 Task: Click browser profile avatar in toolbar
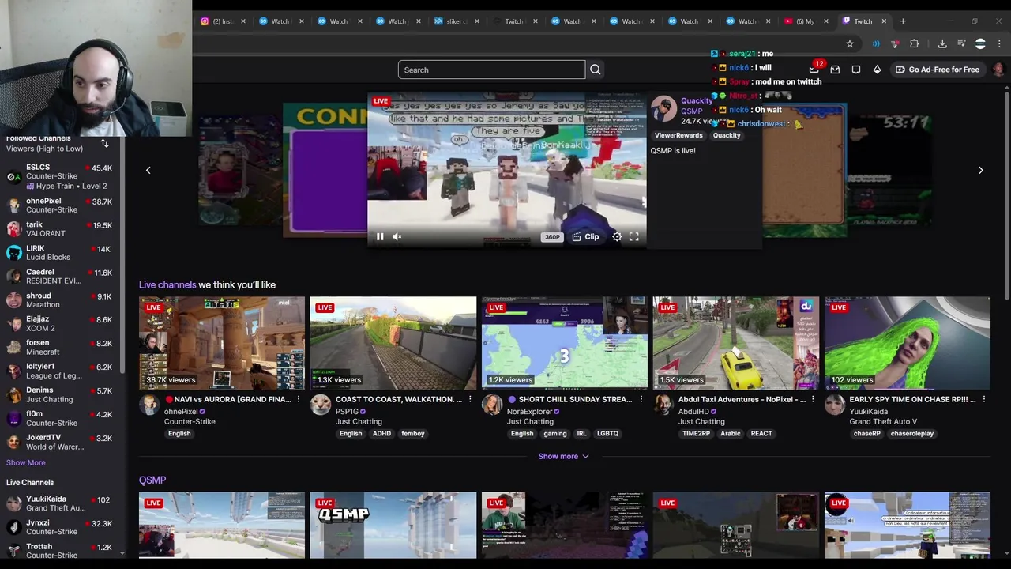980,43
